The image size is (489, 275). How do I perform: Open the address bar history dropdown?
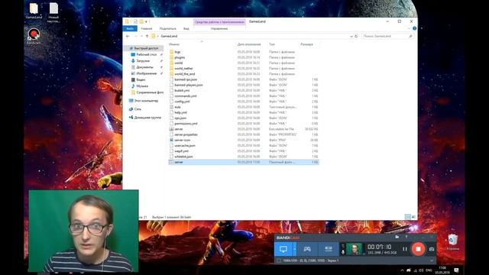[x=351, y=36]
